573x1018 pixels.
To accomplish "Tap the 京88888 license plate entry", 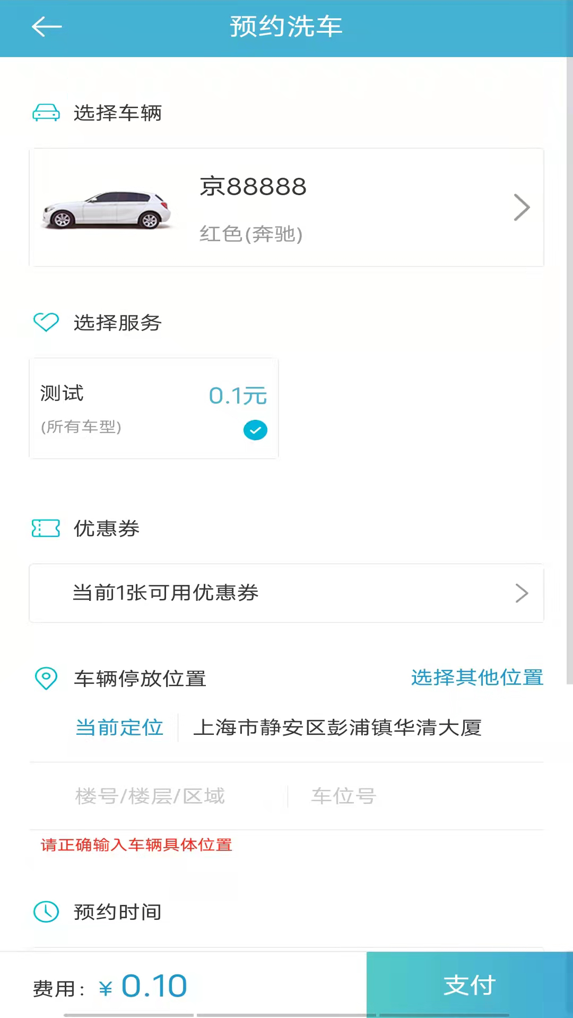I will (x=253, y=187).
